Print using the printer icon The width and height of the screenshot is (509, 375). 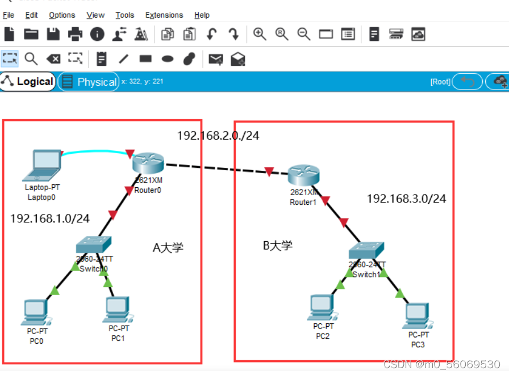point(75,34)
